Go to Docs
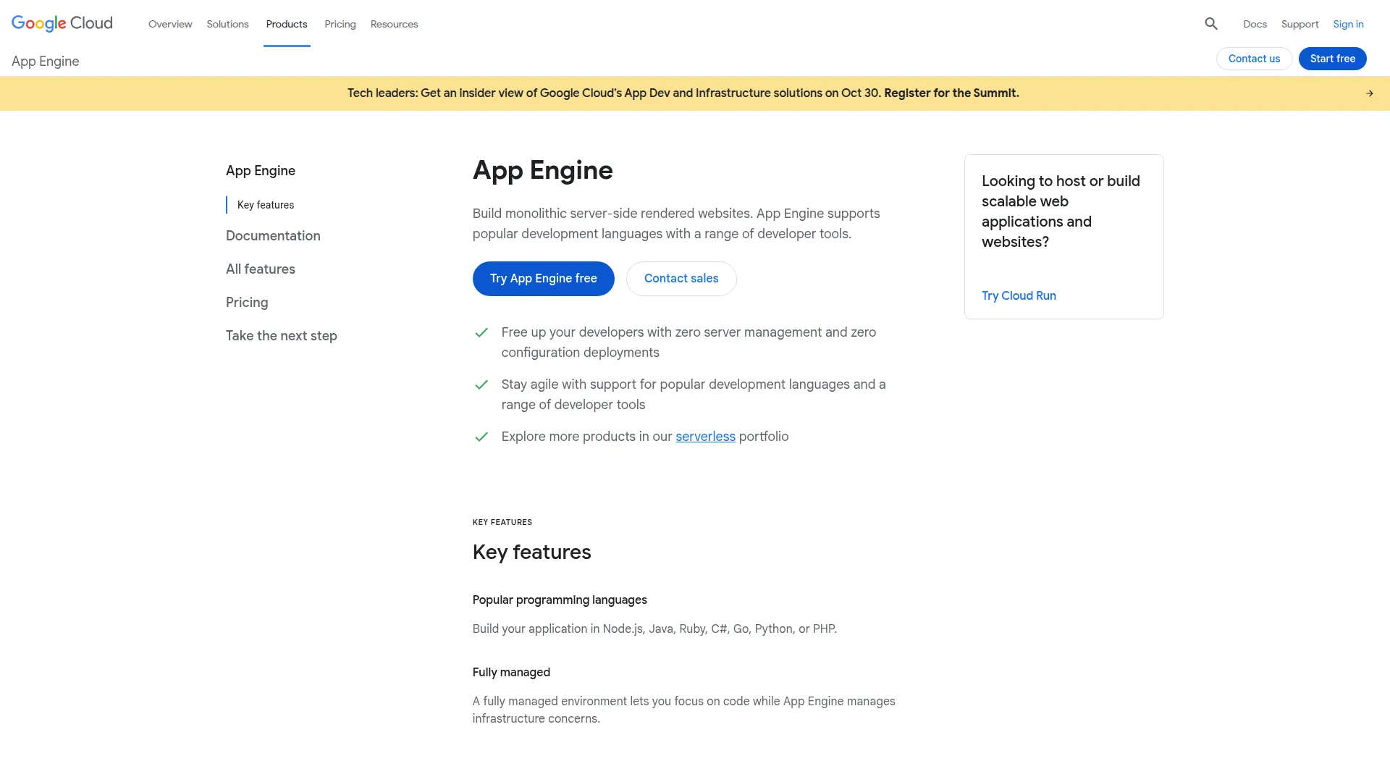This screenshot has height=782, width=1390. coord(1255,24)
